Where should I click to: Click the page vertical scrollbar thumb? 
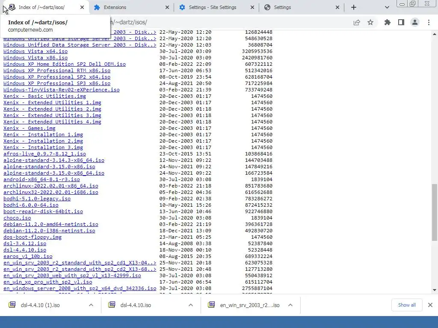(x=435, y=212)
